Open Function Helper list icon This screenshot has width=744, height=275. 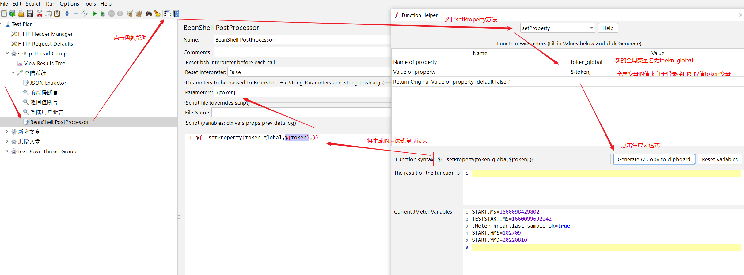point(167,13)
